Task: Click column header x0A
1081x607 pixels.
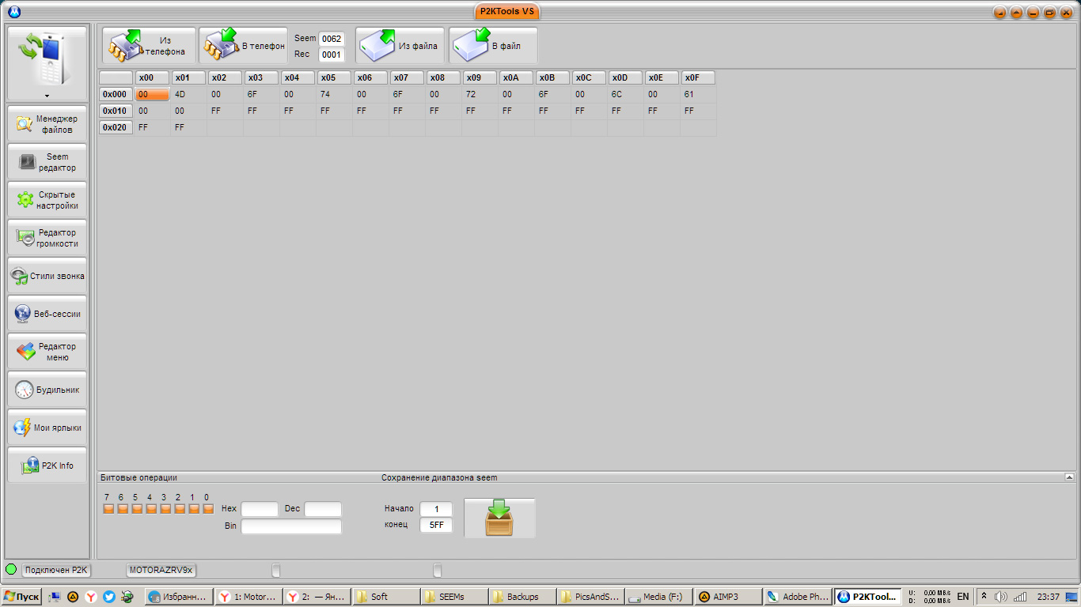Action: click(x=516, y=77)
